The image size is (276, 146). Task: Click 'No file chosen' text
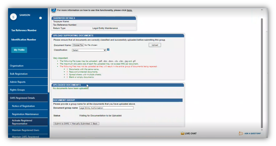click(x=91, y=45)
